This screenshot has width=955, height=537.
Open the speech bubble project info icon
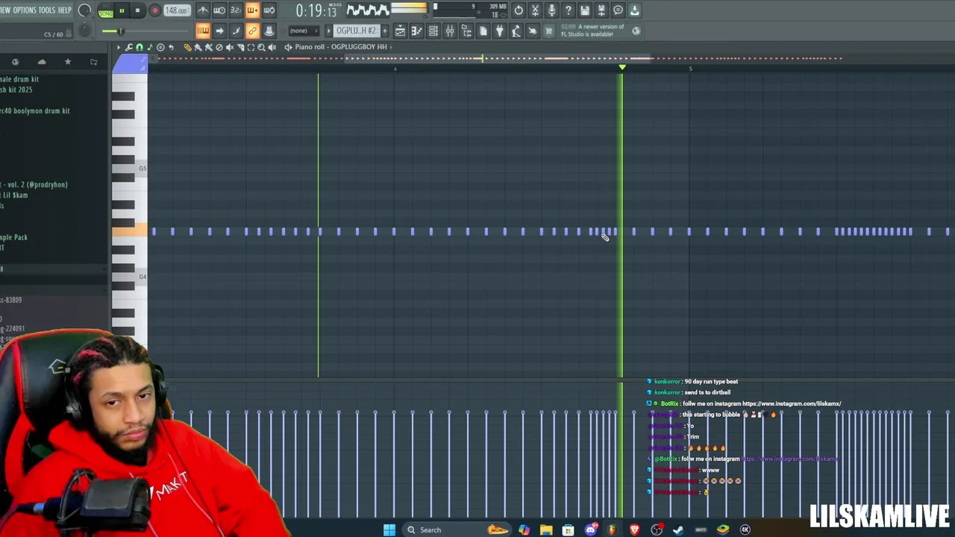click(618, 10)
